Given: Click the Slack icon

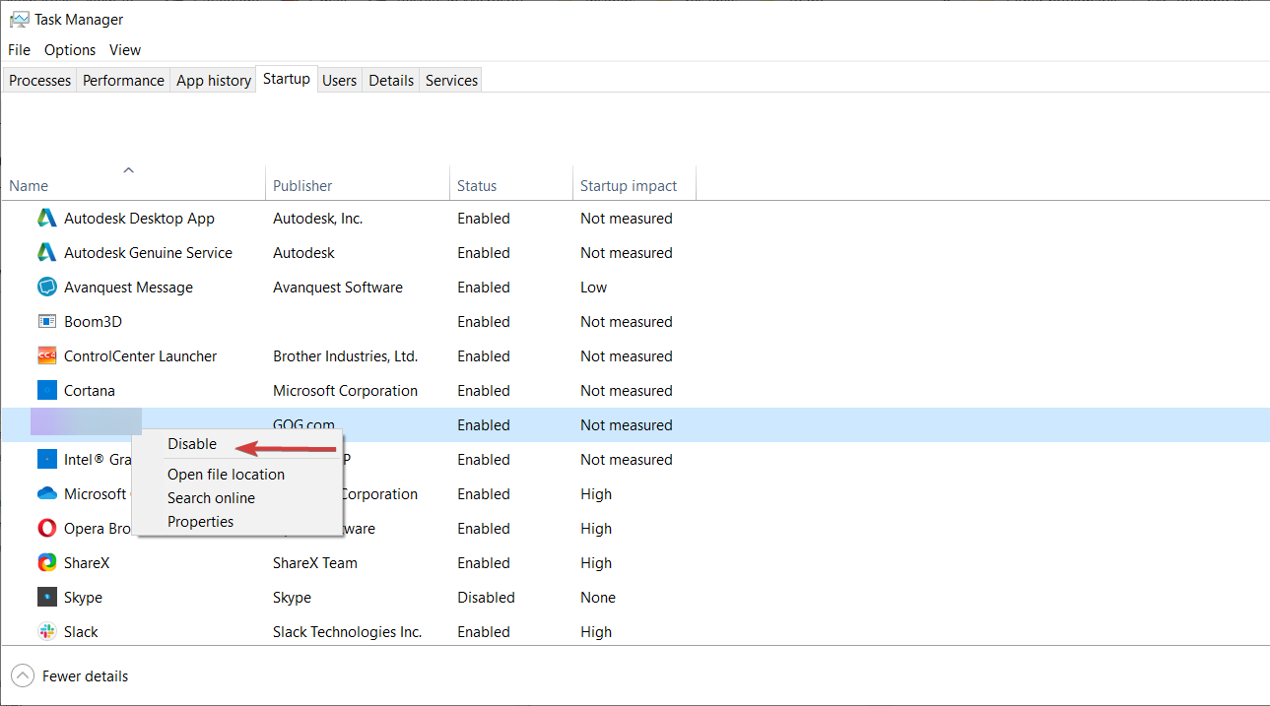Looking at the screenshot, I should (46, 632).
